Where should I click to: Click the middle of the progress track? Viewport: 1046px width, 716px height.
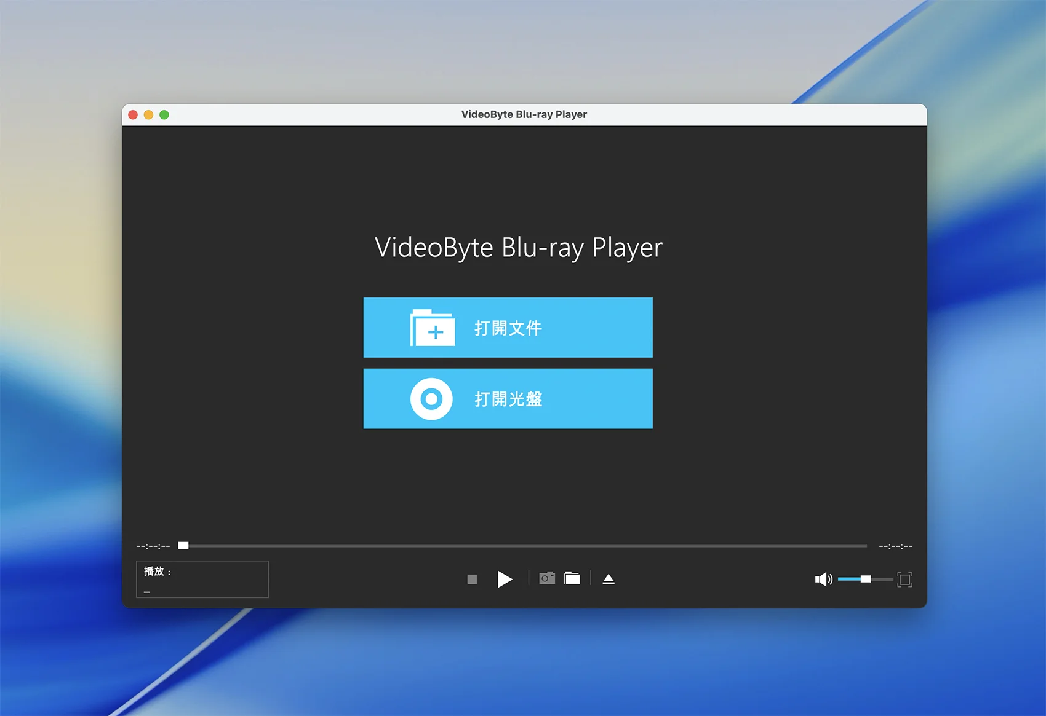[x=524, y=545]
